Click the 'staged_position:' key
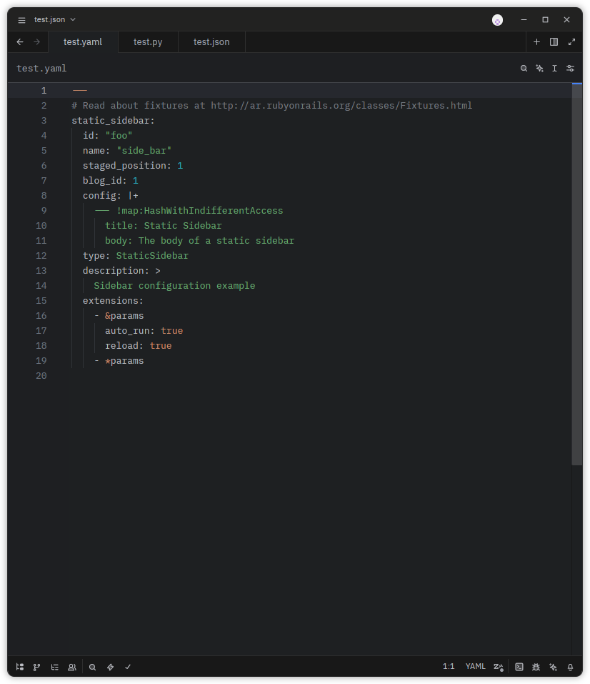This screenshot has height=684, width=590. 127,166
